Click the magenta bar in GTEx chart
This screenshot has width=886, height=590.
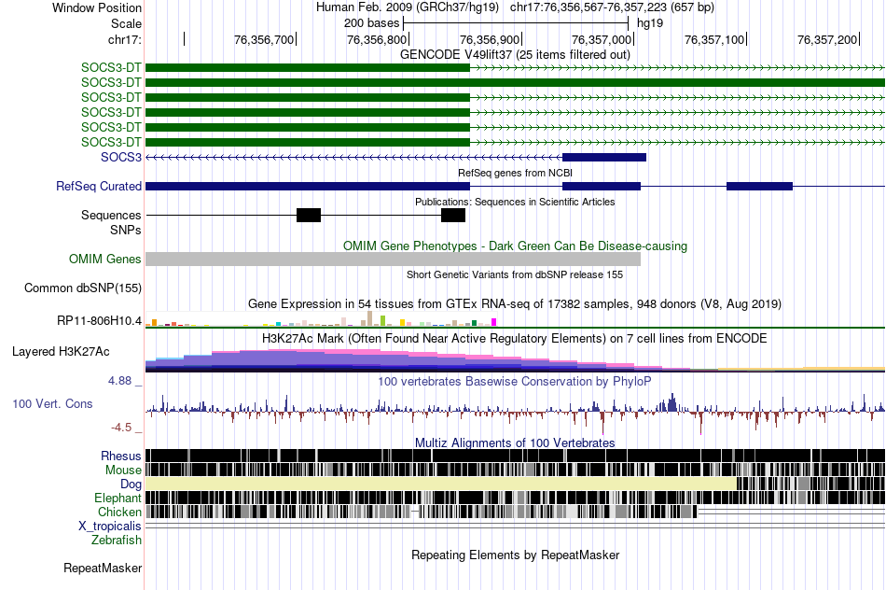click(494, 322)
